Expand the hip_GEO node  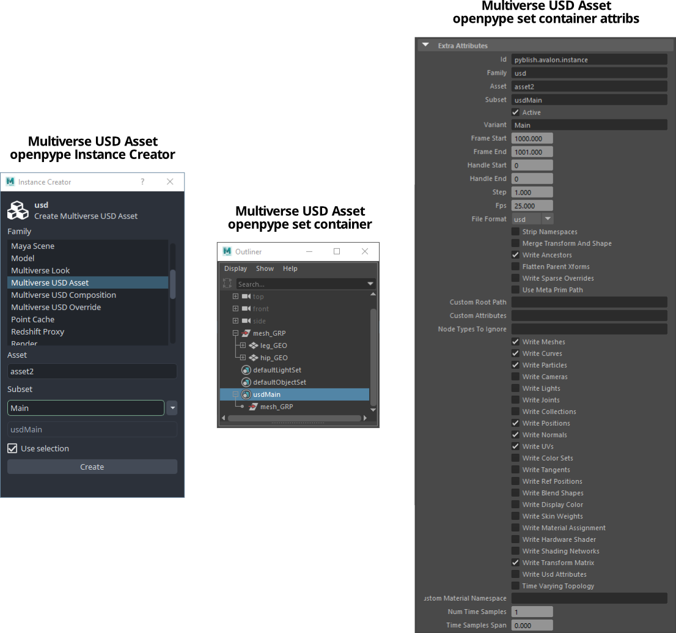click(x=243, y=357)
